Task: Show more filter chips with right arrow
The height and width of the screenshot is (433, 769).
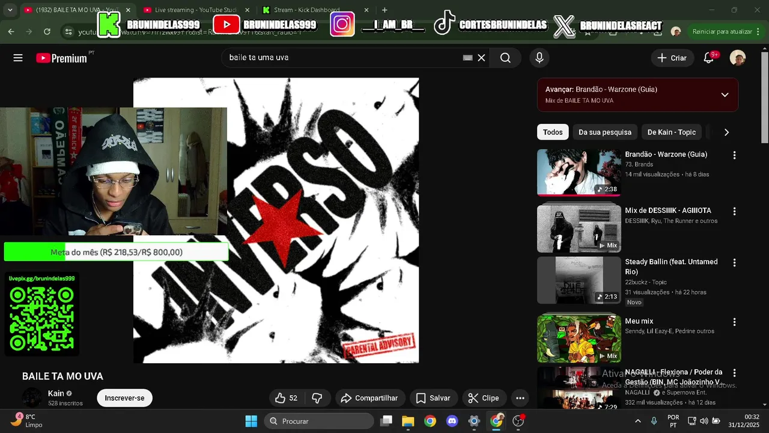Action: tap(726, 132)
